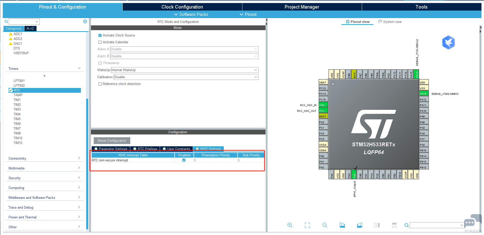The image size is (484, 235).
Task: Click the RTC enabled check icon
Action: click(x=11, y=90)
